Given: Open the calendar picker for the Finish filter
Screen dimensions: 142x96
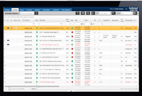Looking at the screenshot, I should pos(91,24).
